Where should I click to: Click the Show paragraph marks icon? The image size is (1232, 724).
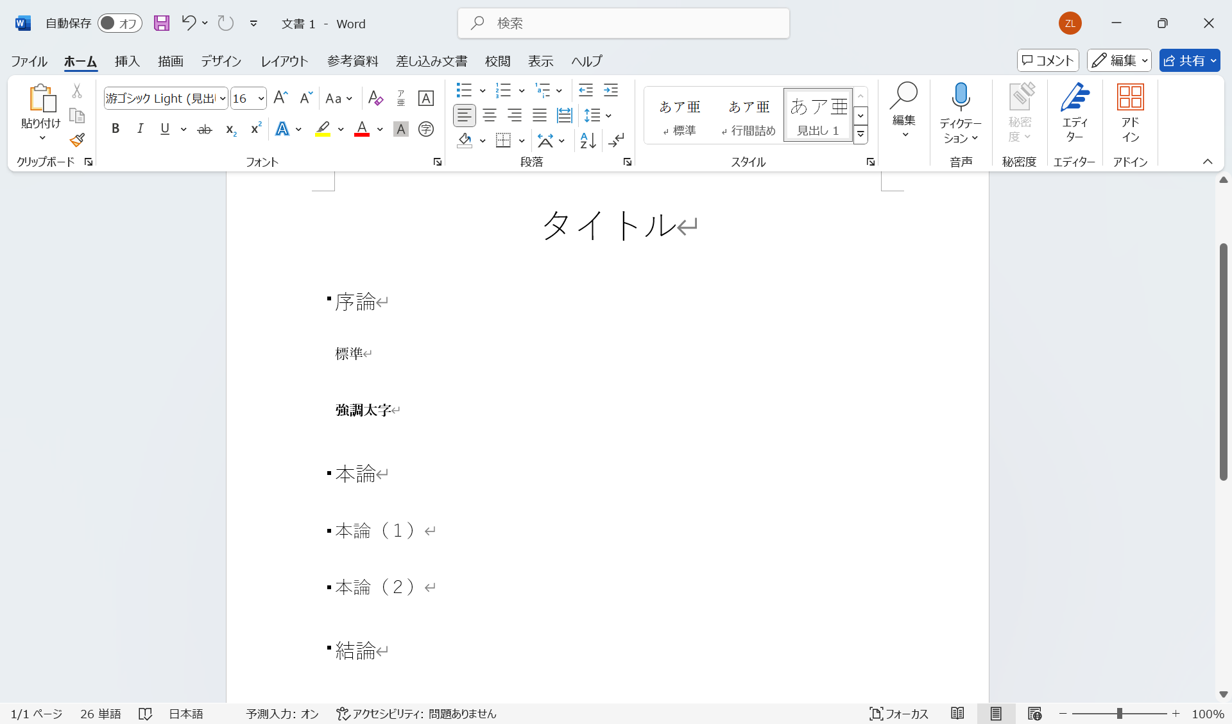click(x=617, y=140)
